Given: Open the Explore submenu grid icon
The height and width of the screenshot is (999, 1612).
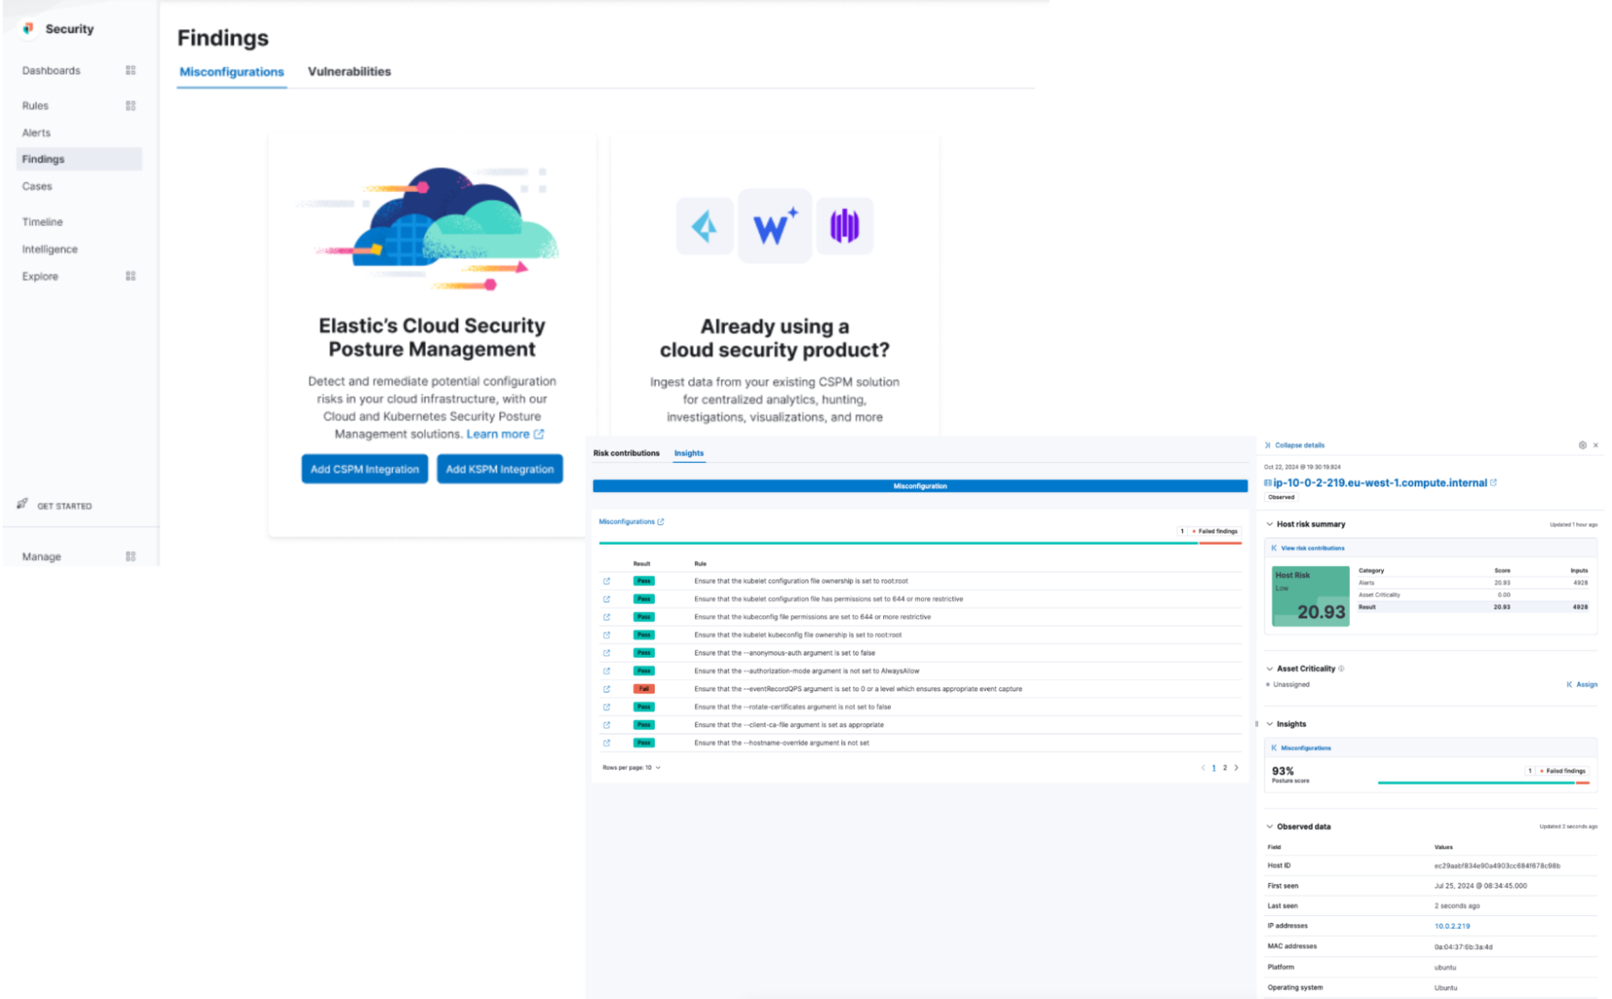Looking at the screenshot, I should [x=131, y=276].
